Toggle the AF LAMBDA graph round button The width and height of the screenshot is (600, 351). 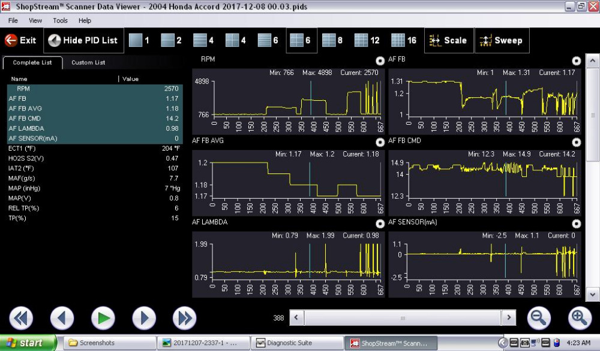pyautogui.click(x=379, y=224)
